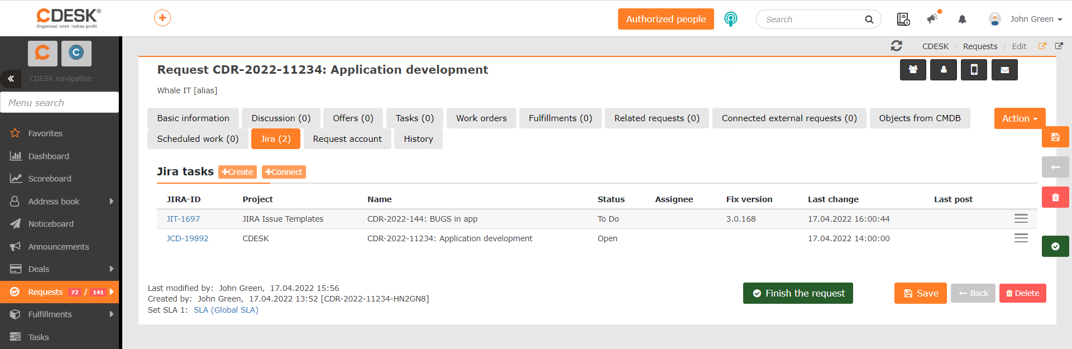Image resolution: width=1072 pixels, height=349 pixels.
Task: Open the notifications bell
Action: (x=962, y=19)
